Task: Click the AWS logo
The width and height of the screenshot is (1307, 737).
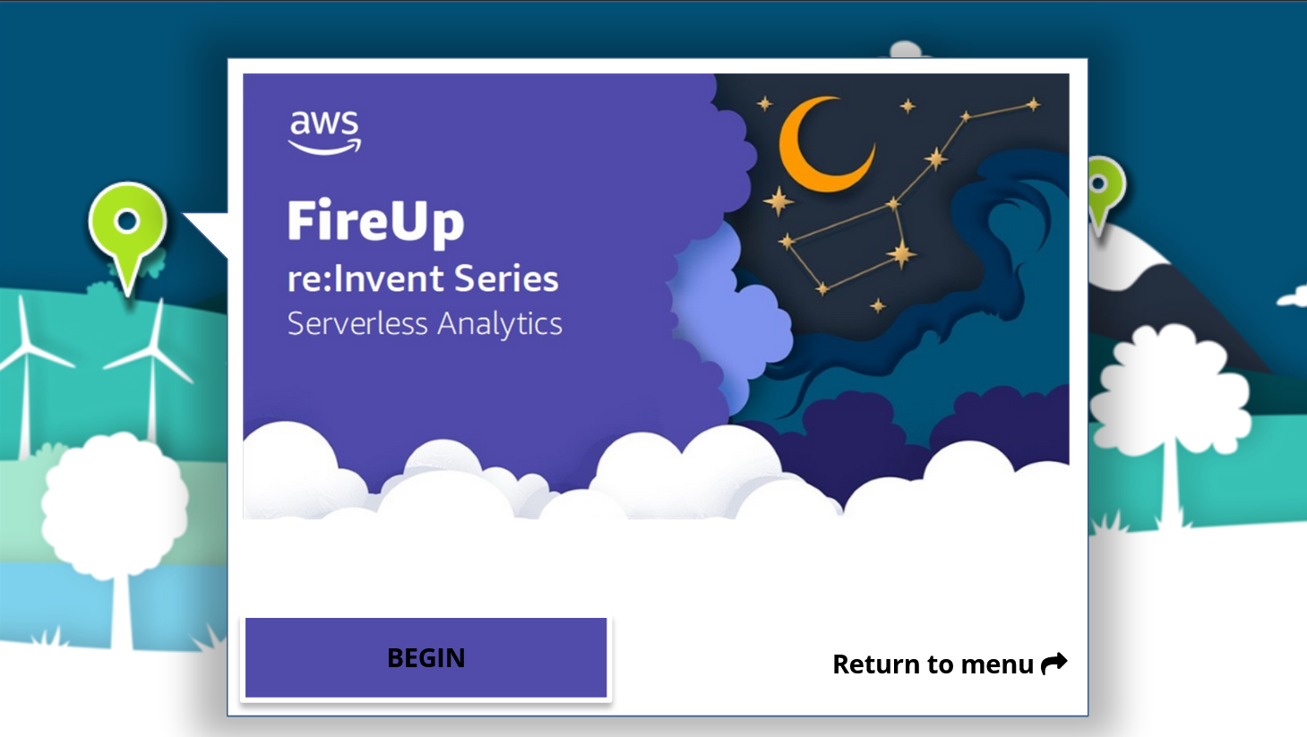Action: pos(324,132)
